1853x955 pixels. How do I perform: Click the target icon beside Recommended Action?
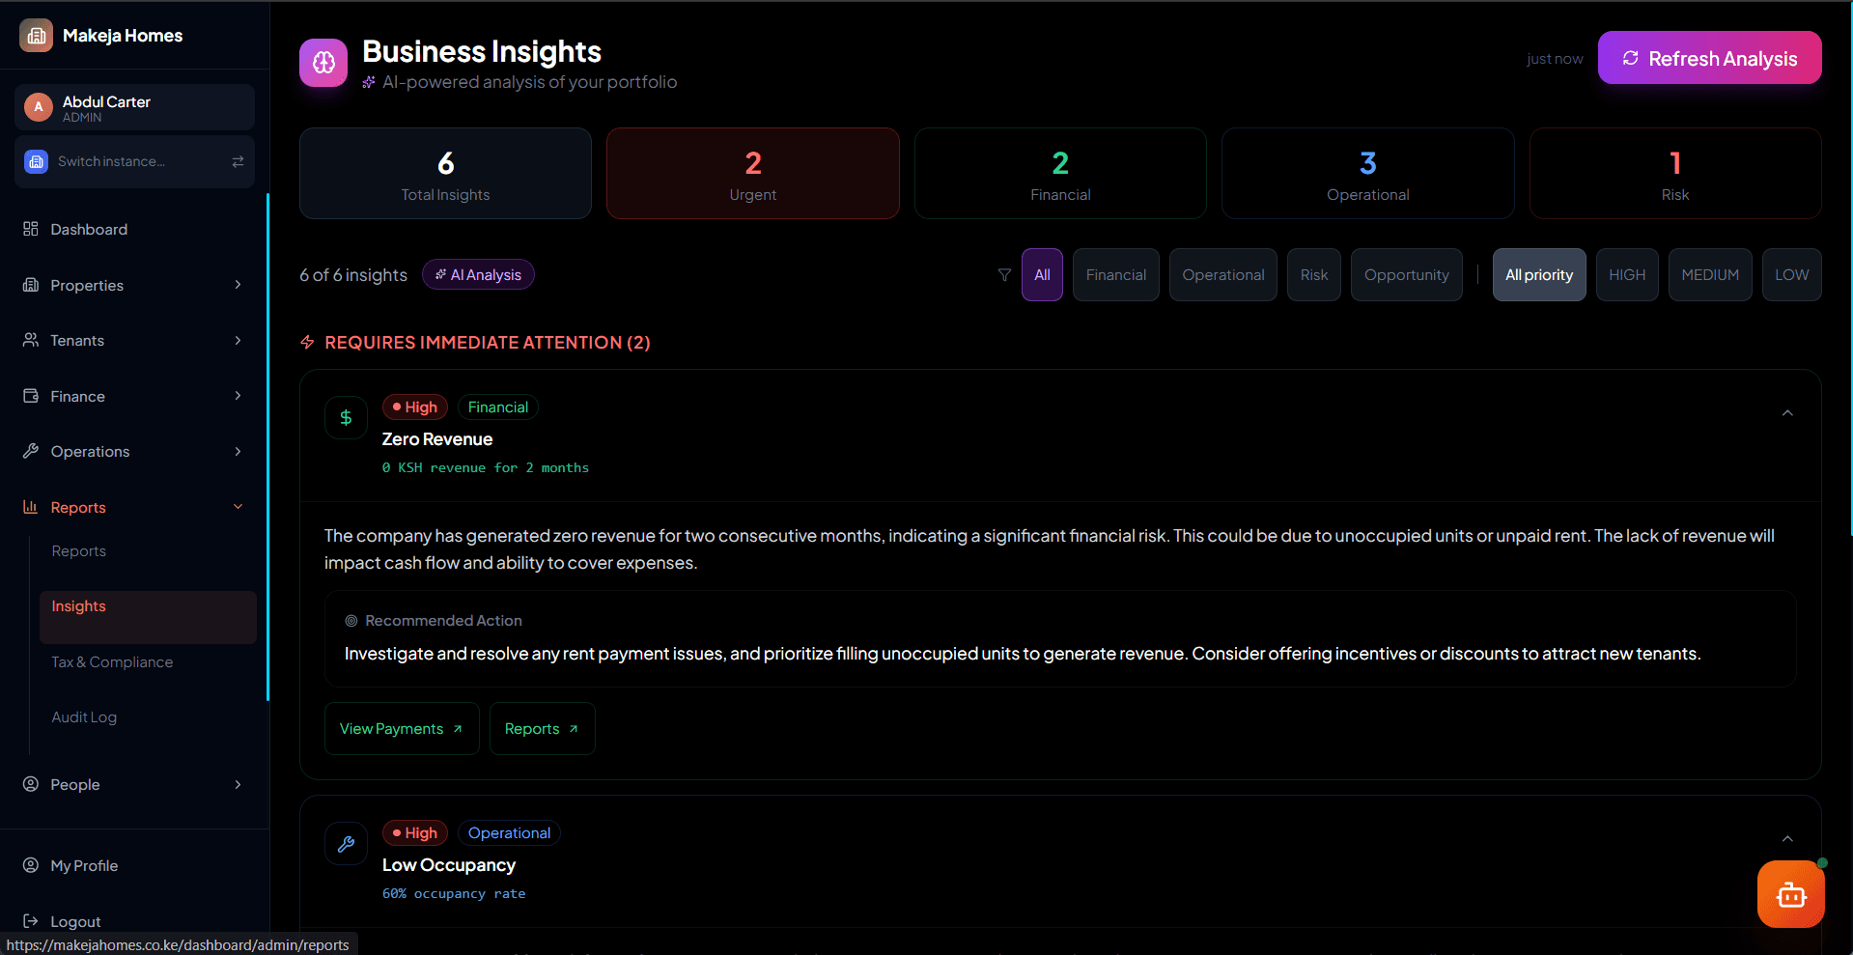351,621
